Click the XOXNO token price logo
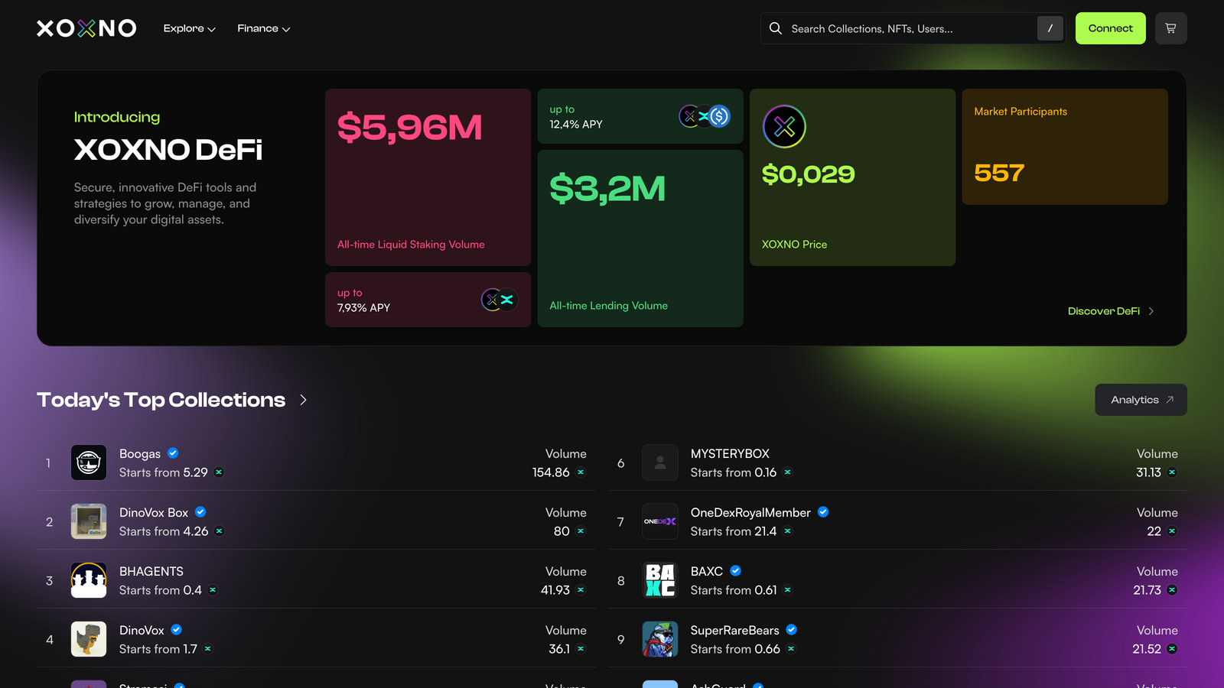This screenshot has height=688, width=1224. point(784,126)
